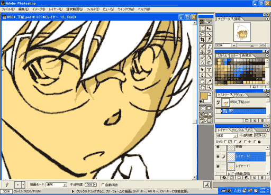Open status bar info popup arrow

(73, 191)
